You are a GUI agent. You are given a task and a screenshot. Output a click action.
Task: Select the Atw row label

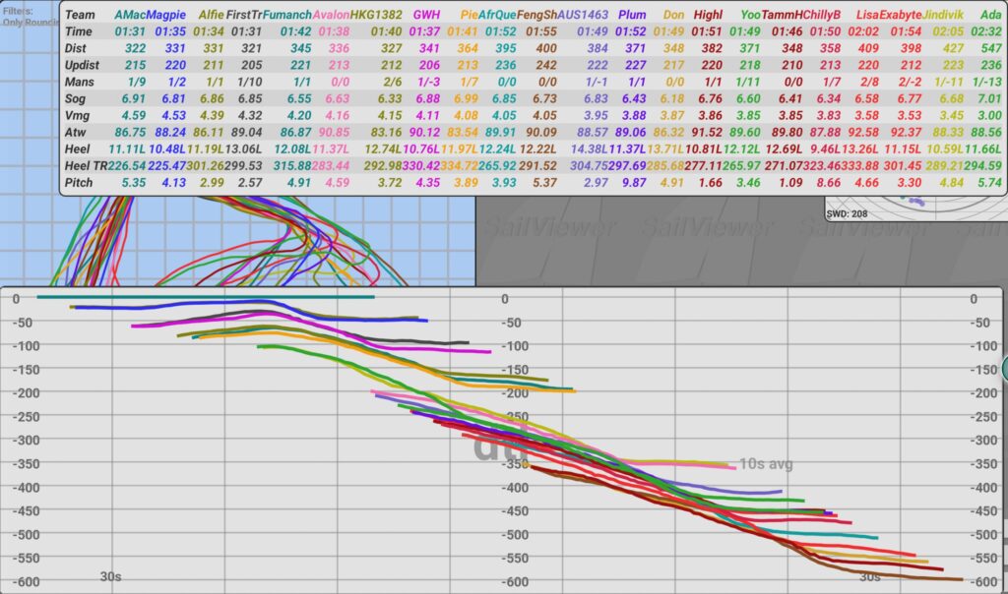(x=75, y=132)
